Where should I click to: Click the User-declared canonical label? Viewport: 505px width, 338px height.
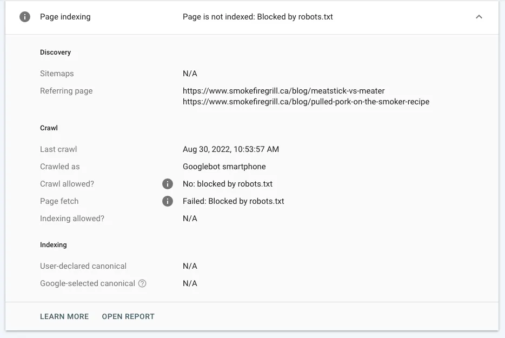point(83,266)
